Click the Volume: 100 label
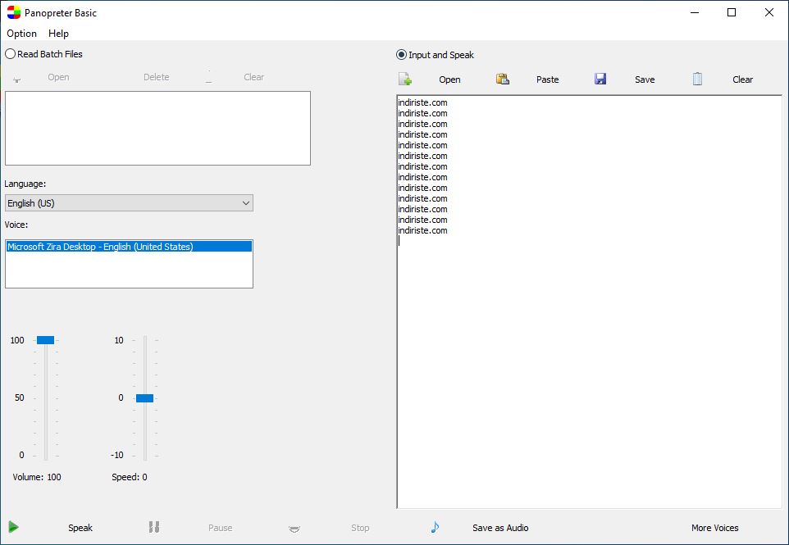This screenshot has height=545, width=789. click(37, 477)
